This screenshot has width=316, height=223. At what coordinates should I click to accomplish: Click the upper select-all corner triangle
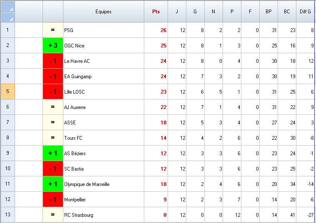[x=11, y=9]
